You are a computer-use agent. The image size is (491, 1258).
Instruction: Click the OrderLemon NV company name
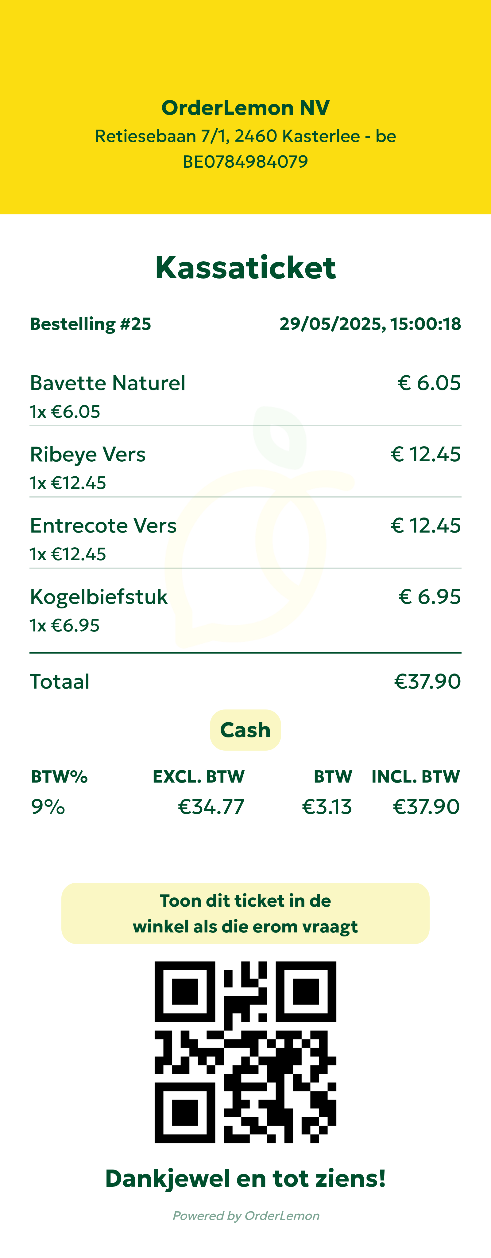tap(245, 108)
